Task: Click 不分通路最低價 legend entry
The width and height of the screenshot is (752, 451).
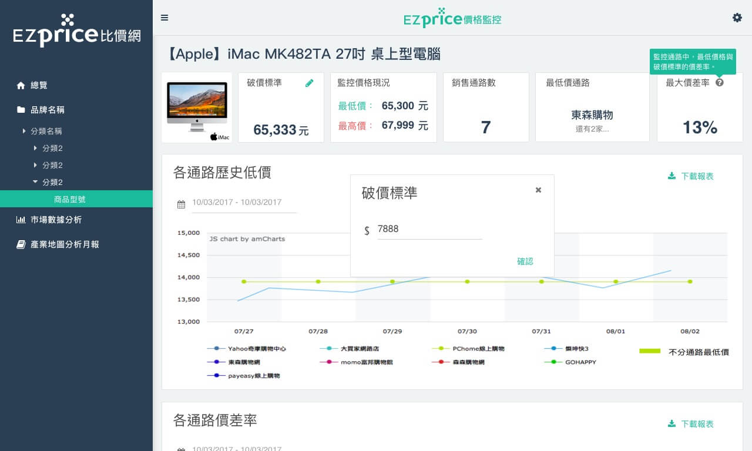Action: (684, 352)
